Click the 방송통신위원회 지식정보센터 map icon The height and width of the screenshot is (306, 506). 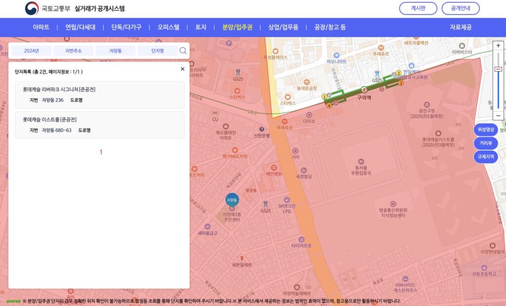[x=393, y=204]
